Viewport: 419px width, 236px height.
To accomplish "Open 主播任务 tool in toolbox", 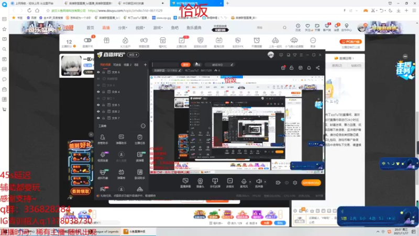I will coord(140,140).
